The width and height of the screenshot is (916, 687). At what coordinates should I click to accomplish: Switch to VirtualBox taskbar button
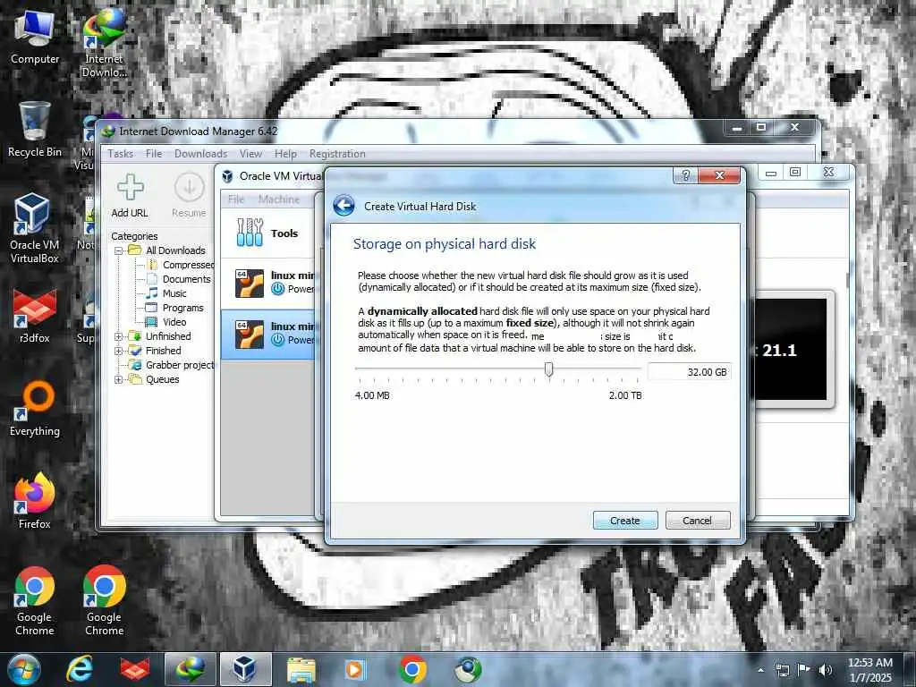(x=245, y=669)
